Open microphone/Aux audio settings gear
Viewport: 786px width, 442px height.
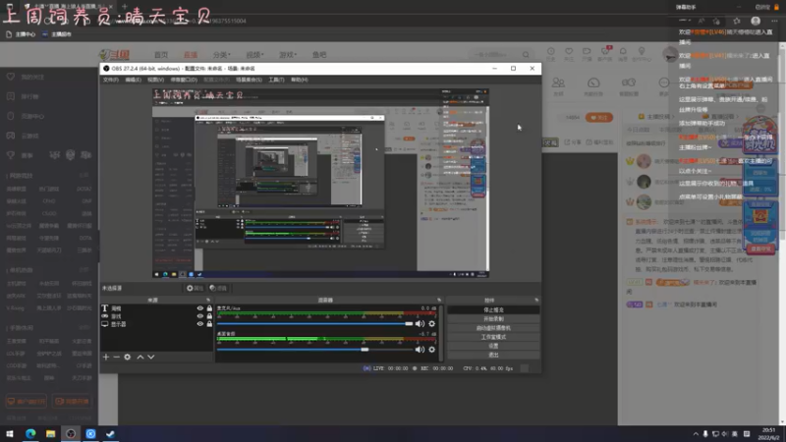coord(431,324)
